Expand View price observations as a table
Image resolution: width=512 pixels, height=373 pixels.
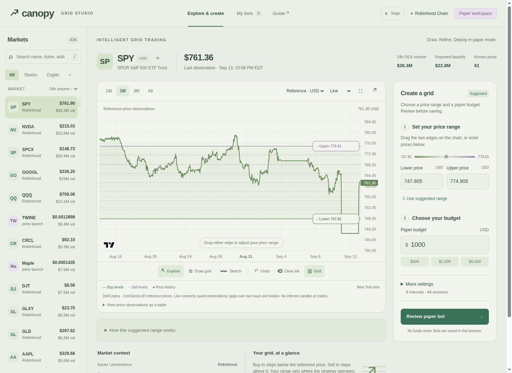(x=134, y=305)
